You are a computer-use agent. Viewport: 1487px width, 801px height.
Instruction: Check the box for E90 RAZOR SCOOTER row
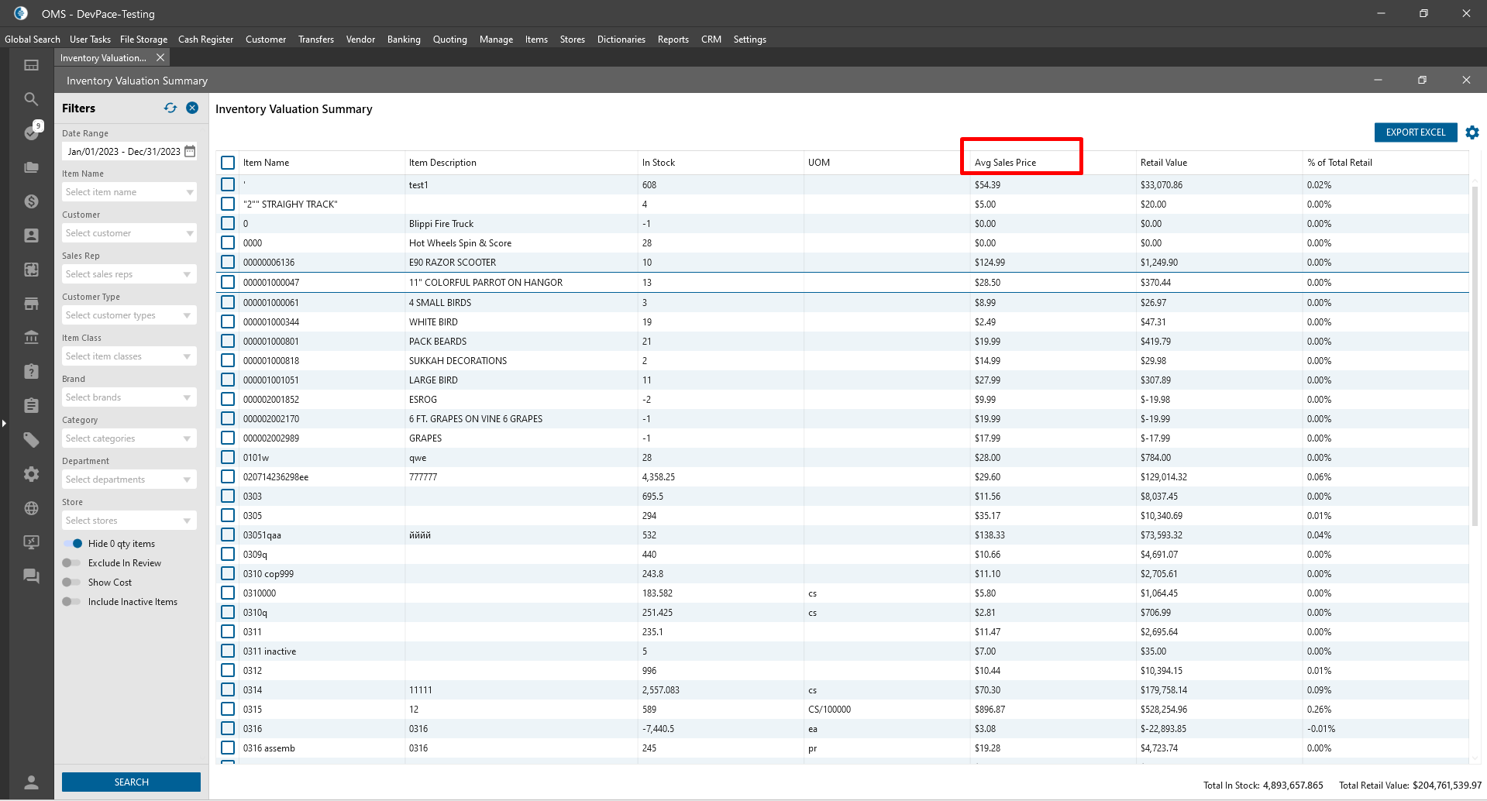(x=228, y=263)
